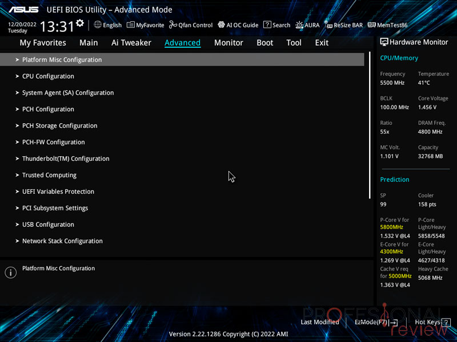Click the 12/20/2022 date
This screenshot has height=342, width=457.
[22, 25]
